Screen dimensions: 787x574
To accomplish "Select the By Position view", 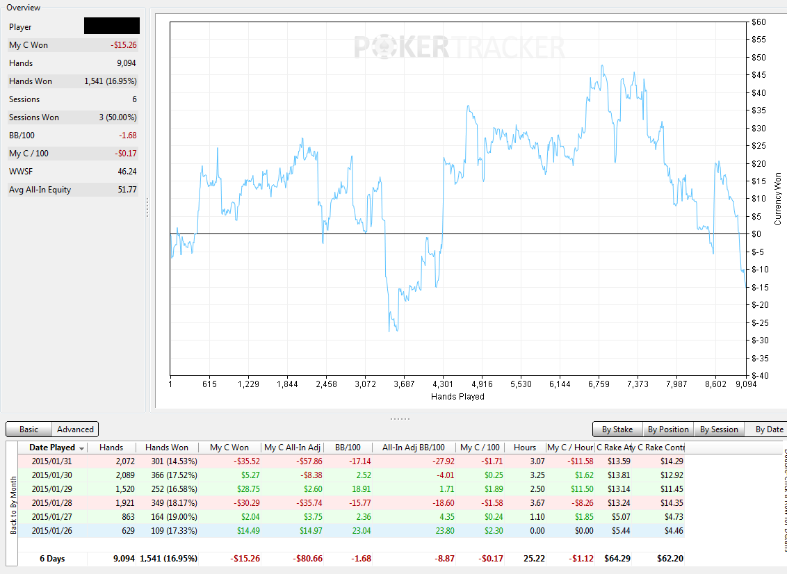I will 668,429.
